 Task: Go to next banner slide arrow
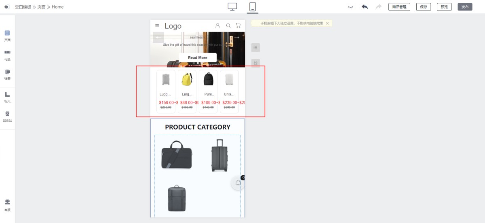[x=238, y=38]
